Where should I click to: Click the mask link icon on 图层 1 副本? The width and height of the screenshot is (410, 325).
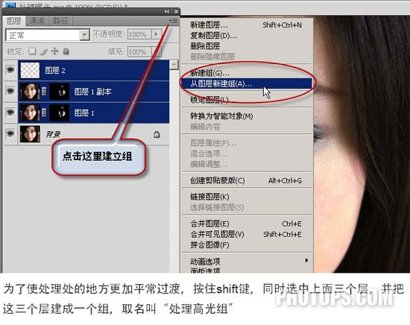pyautogui.click(x=44, y=92)
